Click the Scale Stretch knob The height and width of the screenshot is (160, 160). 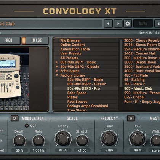(82, 141)
